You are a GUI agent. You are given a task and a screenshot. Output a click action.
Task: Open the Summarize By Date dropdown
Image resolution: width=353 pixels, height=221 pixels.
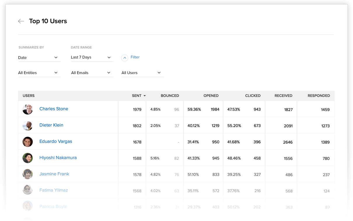[x=39, y=58]
